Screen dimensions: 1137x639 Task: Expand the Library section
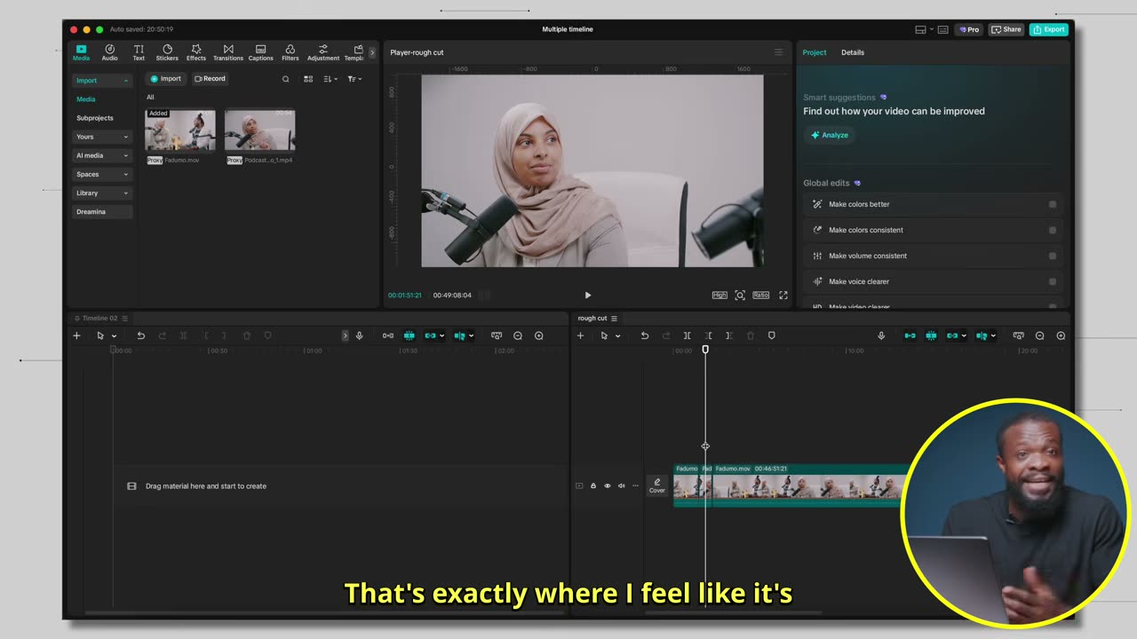pyautogui.click(x=102, y=193)
